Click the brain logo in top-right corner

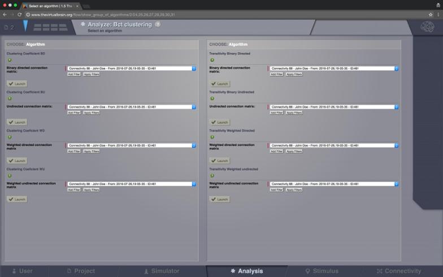[428, 27]
